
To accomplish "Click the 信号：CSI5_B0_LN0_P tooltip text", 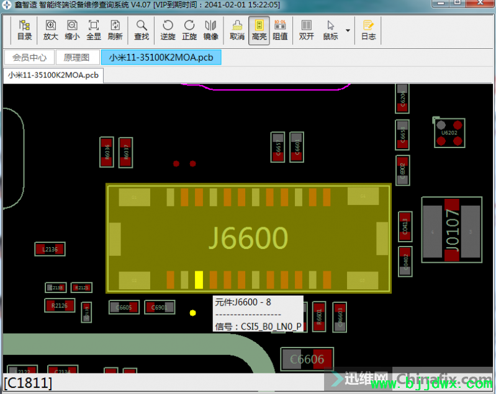I will pyautogui.click(x=258, y=326).
